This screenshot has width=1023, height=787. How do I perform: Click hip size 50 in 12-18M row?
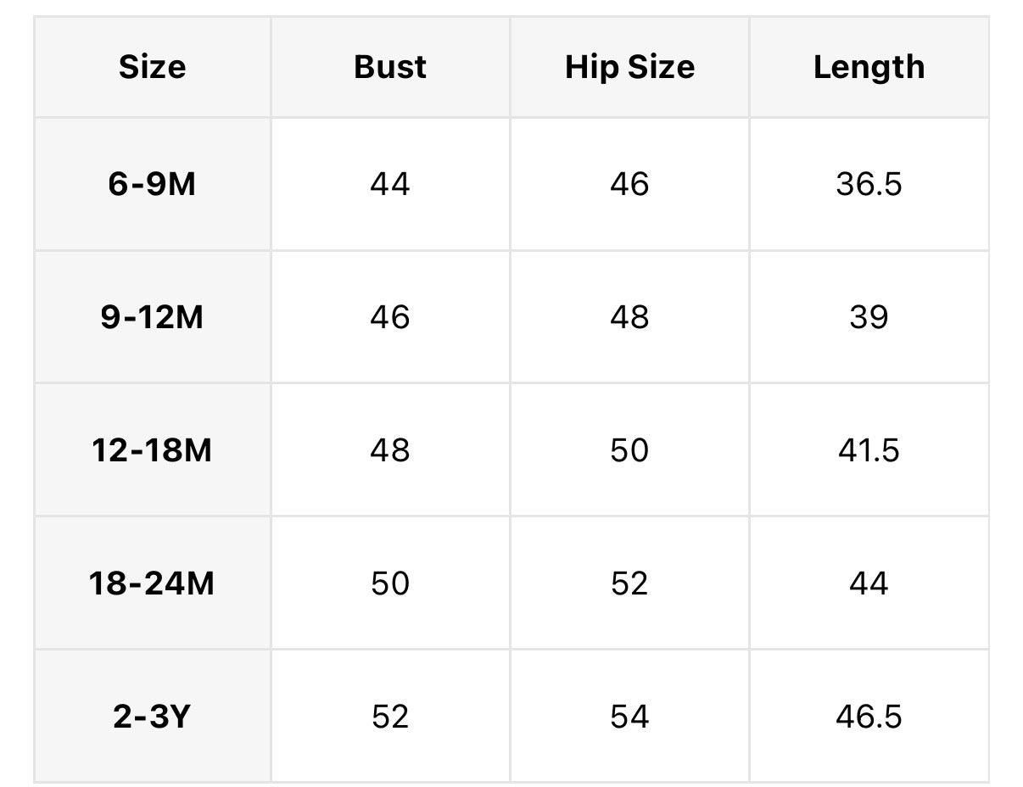[629, 450]
